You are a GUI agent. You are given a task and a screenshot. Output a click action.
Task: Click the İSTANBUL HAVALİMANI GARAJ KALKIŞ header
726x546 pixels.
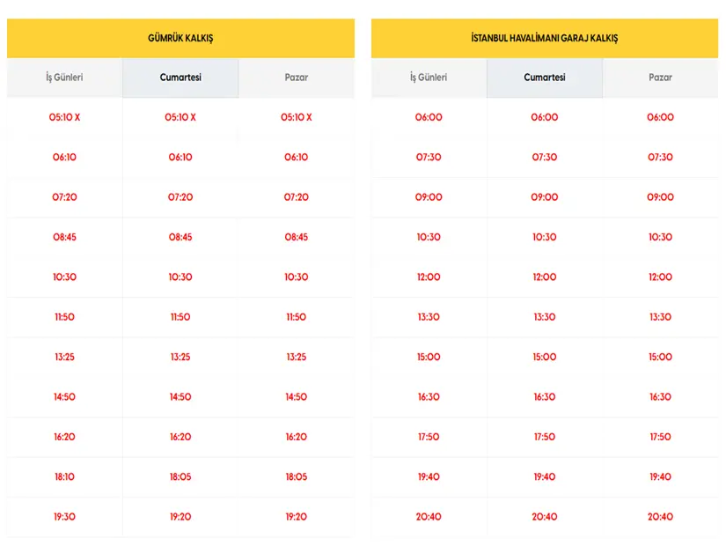545,38
